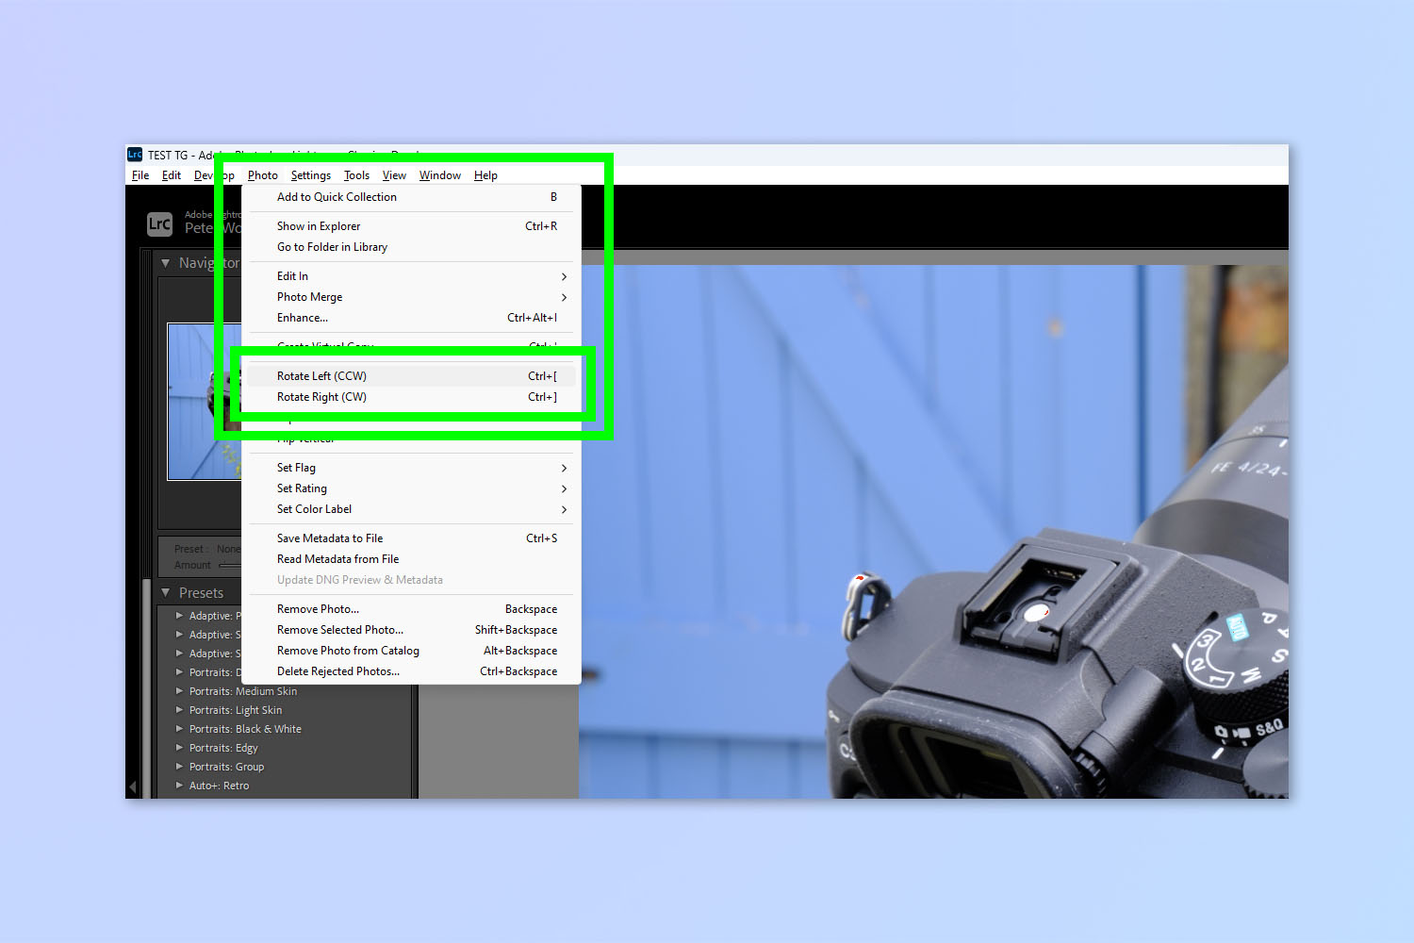
Task: Click the preset Amount slider
Action: pos(230,566)
